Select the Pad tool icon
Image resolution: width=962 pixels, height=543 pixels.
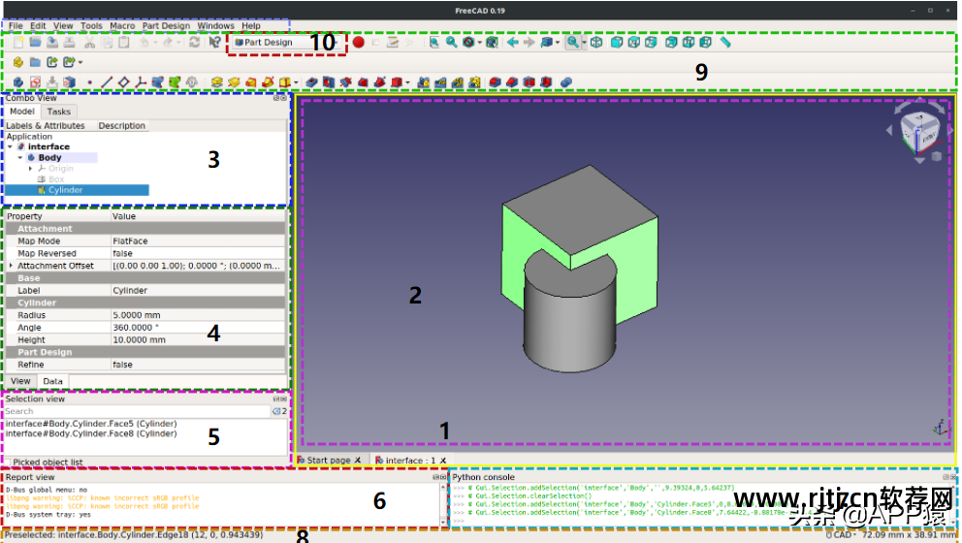216,81
